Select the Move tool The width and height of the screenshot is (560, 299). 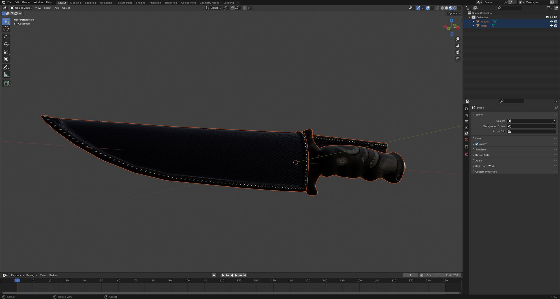[x=6, y=37]
